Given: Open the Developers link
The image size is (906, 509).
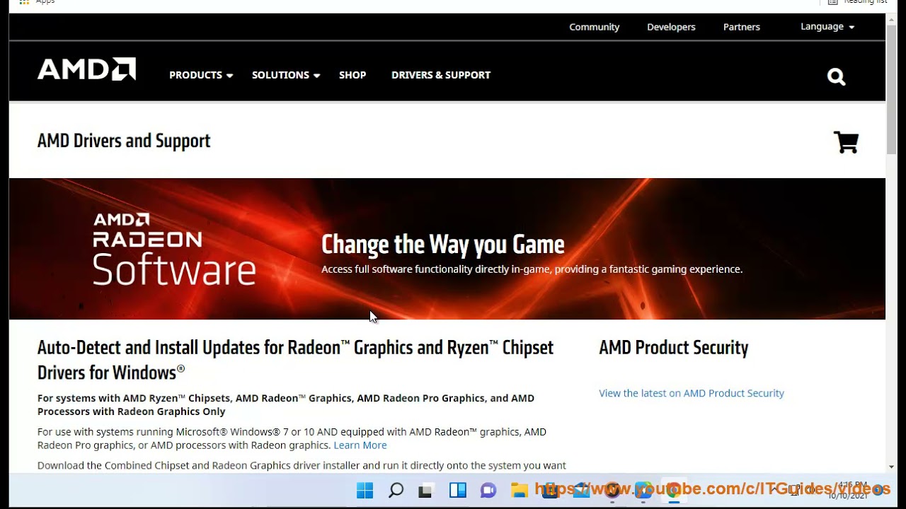Looking at the screenshot, I should tap(671, 27).
